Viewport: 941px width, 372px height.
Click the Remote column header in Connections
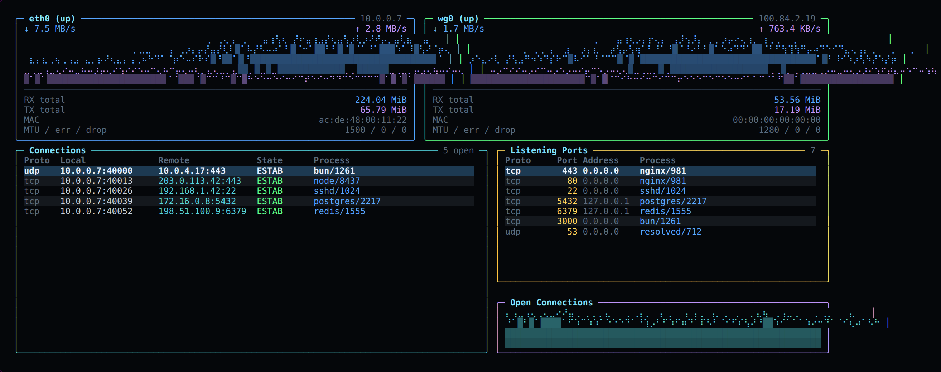pyautogui.click(x=174, y=160)
